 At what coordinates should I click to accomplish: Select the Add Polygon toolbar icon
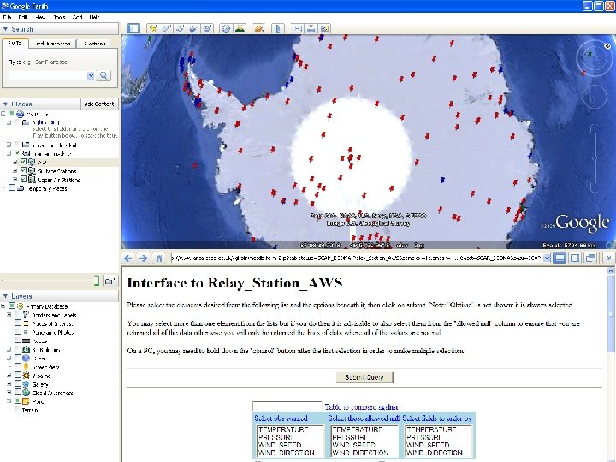pos(166,28)
